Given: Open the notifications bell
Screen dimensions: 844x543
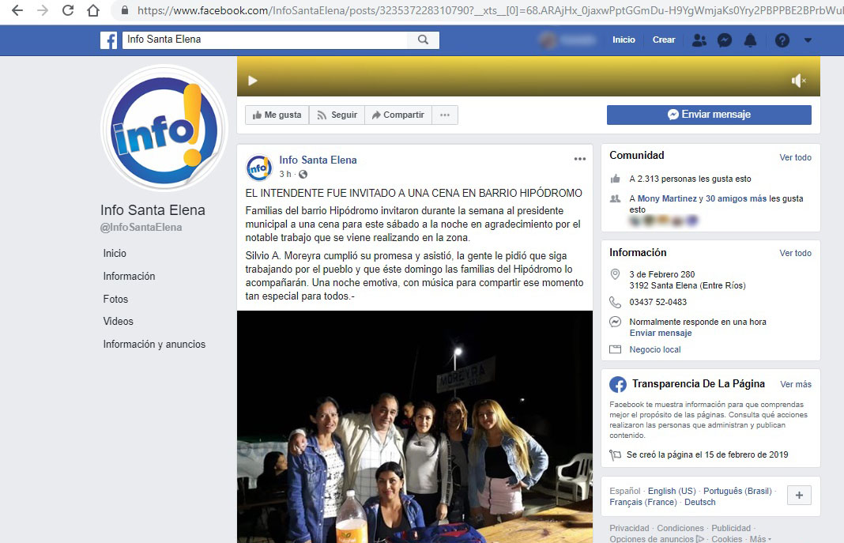Looking at the screenshot, I should [x=751, y=40].
